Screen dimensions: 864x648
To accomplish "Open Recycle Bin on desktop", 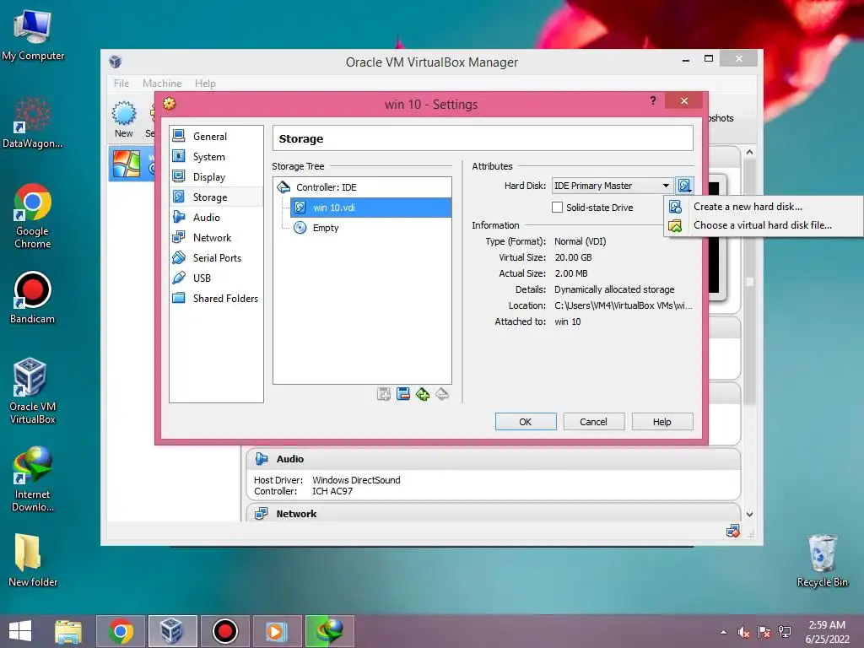I will click(x=822, y=560).
